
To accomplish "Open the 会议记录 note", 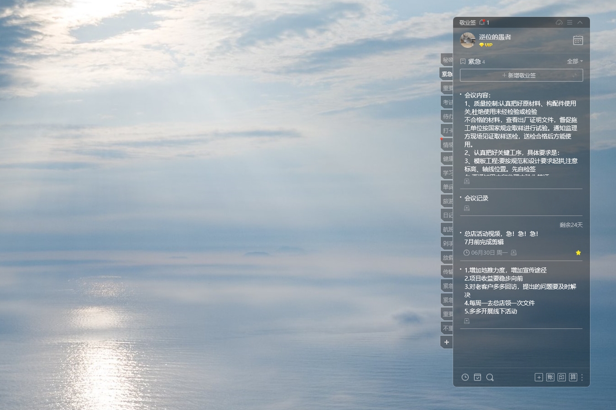I will [476, 198].
